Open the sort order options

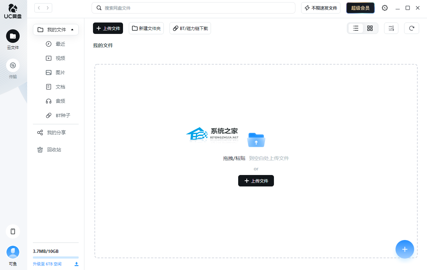[x=391, y=28]
